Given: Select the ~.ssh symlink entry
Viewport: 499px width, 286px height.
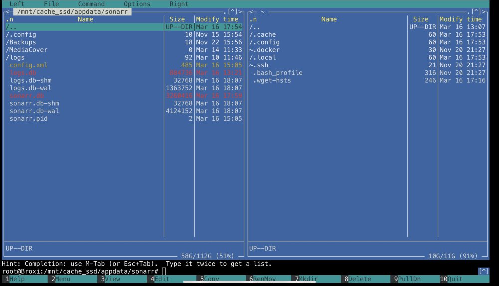Looking at the screenshot, I should tap(368, 65).
